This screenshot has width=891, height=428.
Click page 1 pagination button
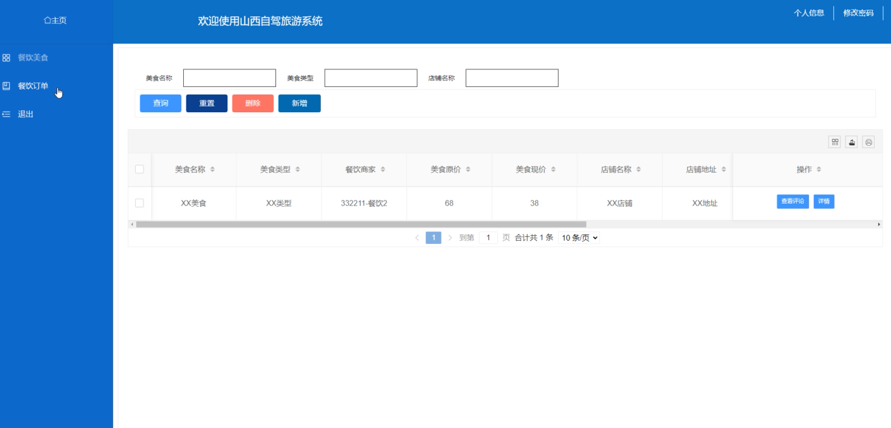[434, 238]
